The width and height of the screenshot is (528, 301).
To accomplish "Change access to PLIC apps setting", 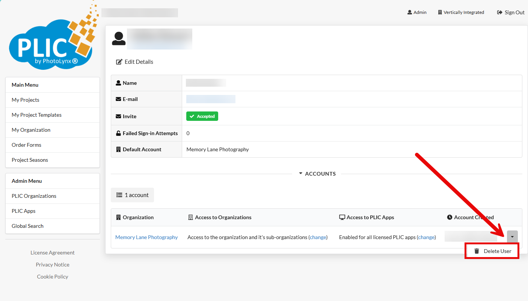I will click(426, 237).
